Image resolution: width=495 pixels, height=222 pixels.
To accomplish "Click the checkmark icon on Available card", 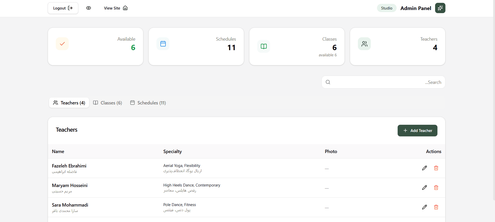I will (x=62, y=44).
